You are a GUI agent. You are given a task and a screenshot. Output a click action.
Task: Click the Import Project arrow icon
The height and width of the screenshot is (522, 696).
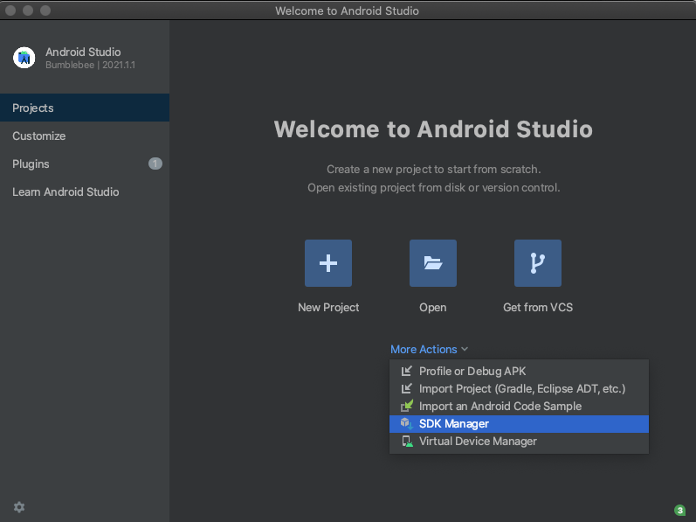(407, 389)
